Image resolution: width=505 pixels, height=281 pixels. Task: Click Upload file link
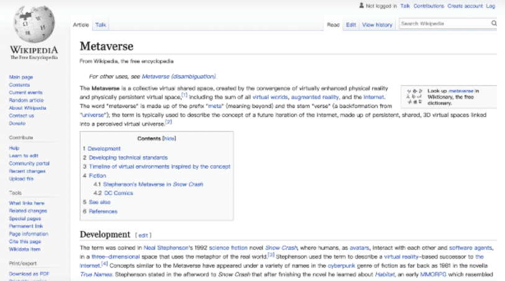[x=21, y=179]
